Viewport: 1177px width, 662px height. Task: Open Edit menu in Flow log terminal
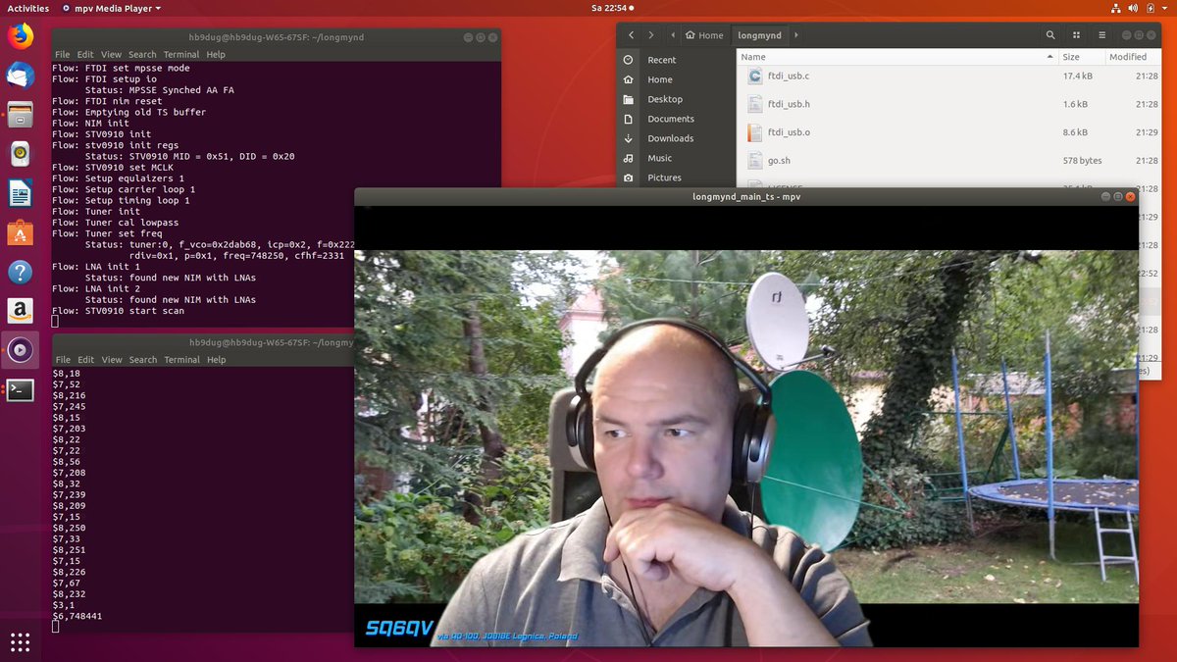[x=85, y=55]
